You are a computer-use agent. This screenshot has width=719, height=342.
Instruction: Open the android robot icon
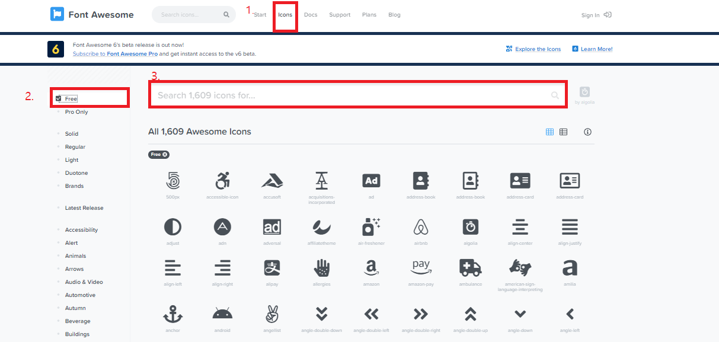[x=222, y=314]
